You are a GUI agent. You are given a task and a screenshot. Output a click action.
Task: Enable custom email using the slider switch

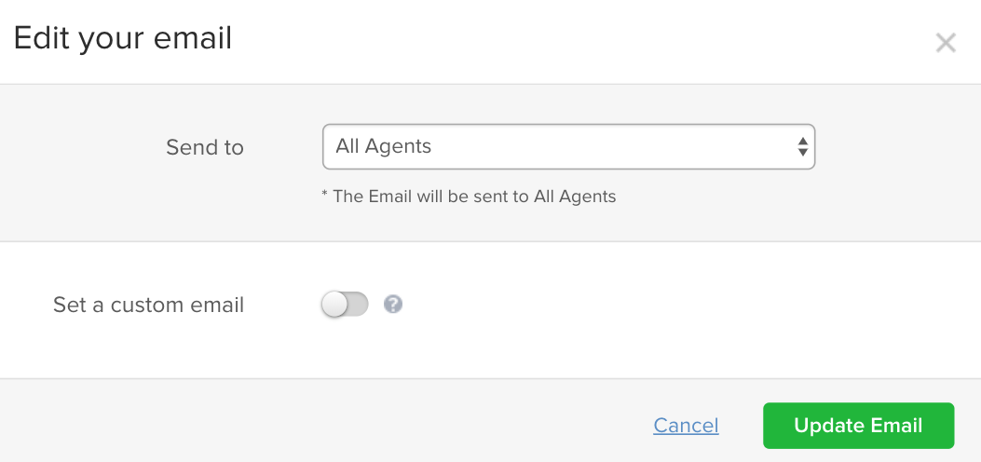tap(345, 305)
